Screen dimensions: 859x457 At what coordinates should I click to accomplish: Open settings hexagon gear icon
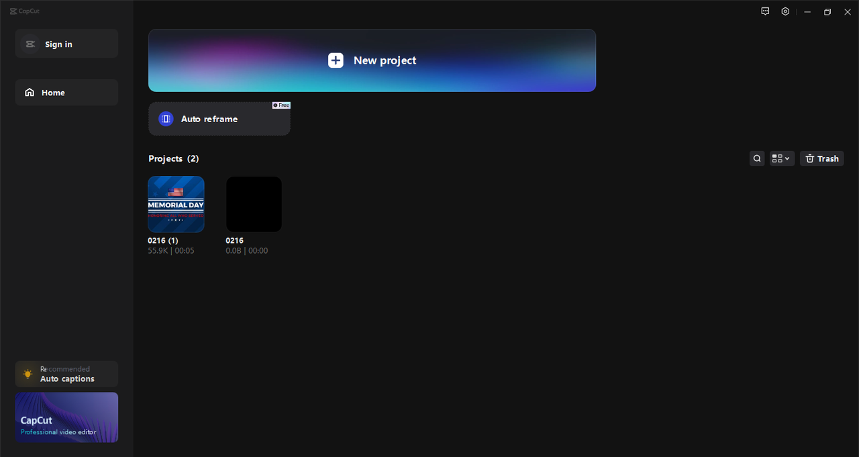click(x=785, y=11)
